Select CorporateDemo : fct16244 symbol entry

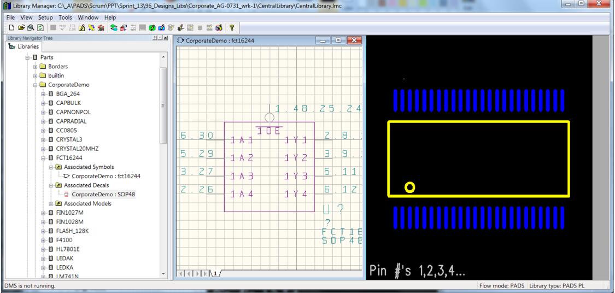click(106, 176)
